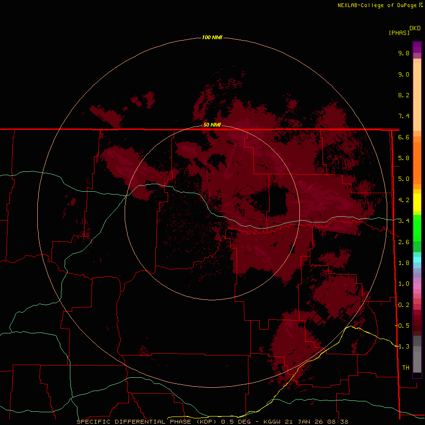Click the 1.8 color bar label
Image resolution: width=425 pixels, height=425 pixels.
(x=404, y=263)
